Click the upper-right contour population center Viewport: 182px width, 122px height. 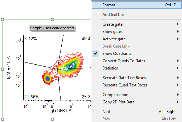[x=71, y=66]
